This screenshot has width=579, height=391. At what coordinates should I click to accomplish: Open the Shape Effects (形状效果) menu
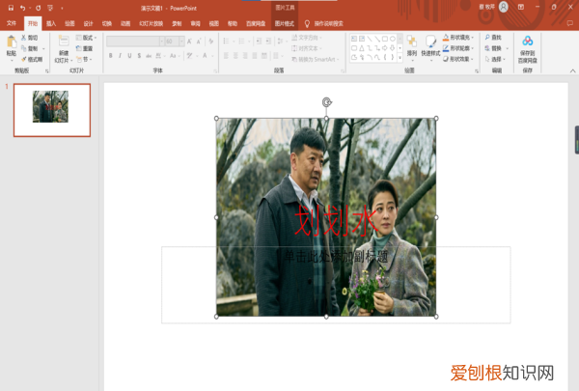458,59
